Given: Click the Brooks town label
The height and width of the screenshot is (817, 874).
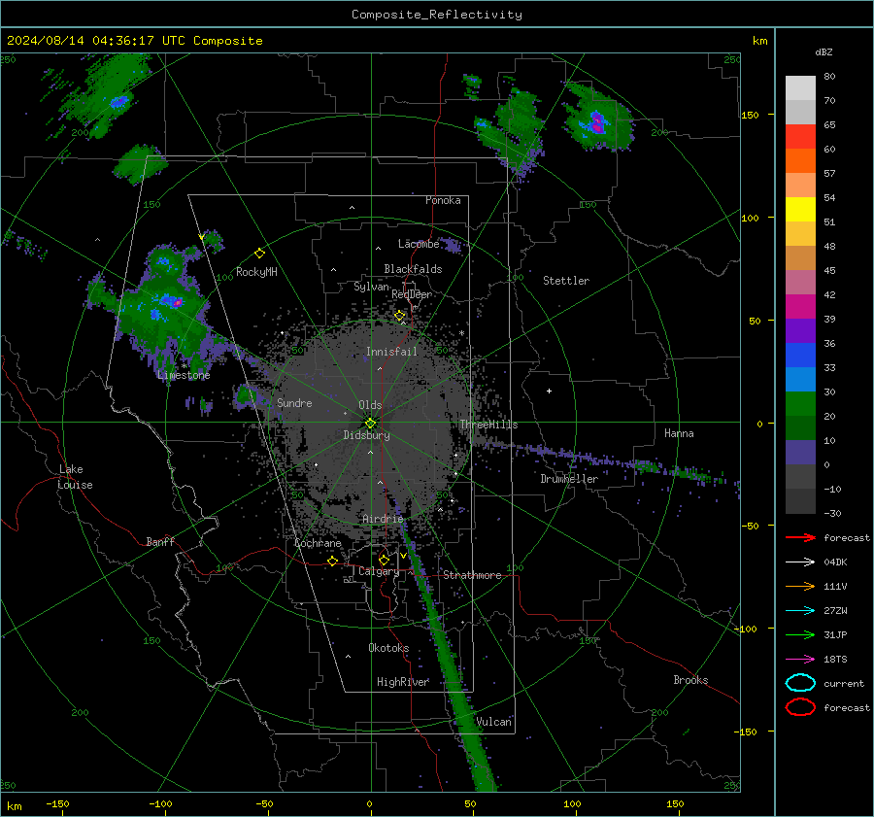Looking at the screenshot, I should pos(690,680).
